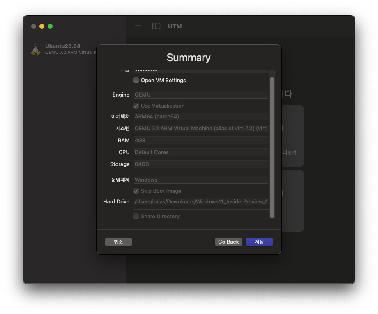Click the 저장 save button
Screen dimensions: 378x314
[x=259, y=242]
